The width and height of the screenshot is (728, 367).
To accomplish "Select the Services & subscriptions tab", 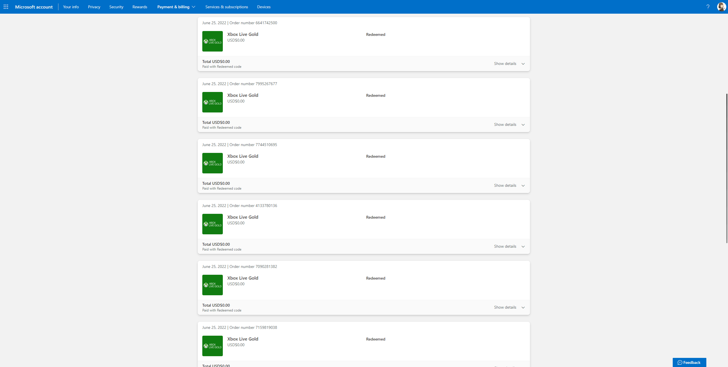I will click(227, 7).
